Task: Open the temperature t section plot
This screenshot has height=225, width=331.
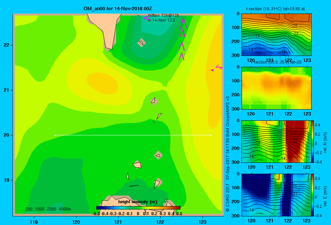Action: [276, 35]
